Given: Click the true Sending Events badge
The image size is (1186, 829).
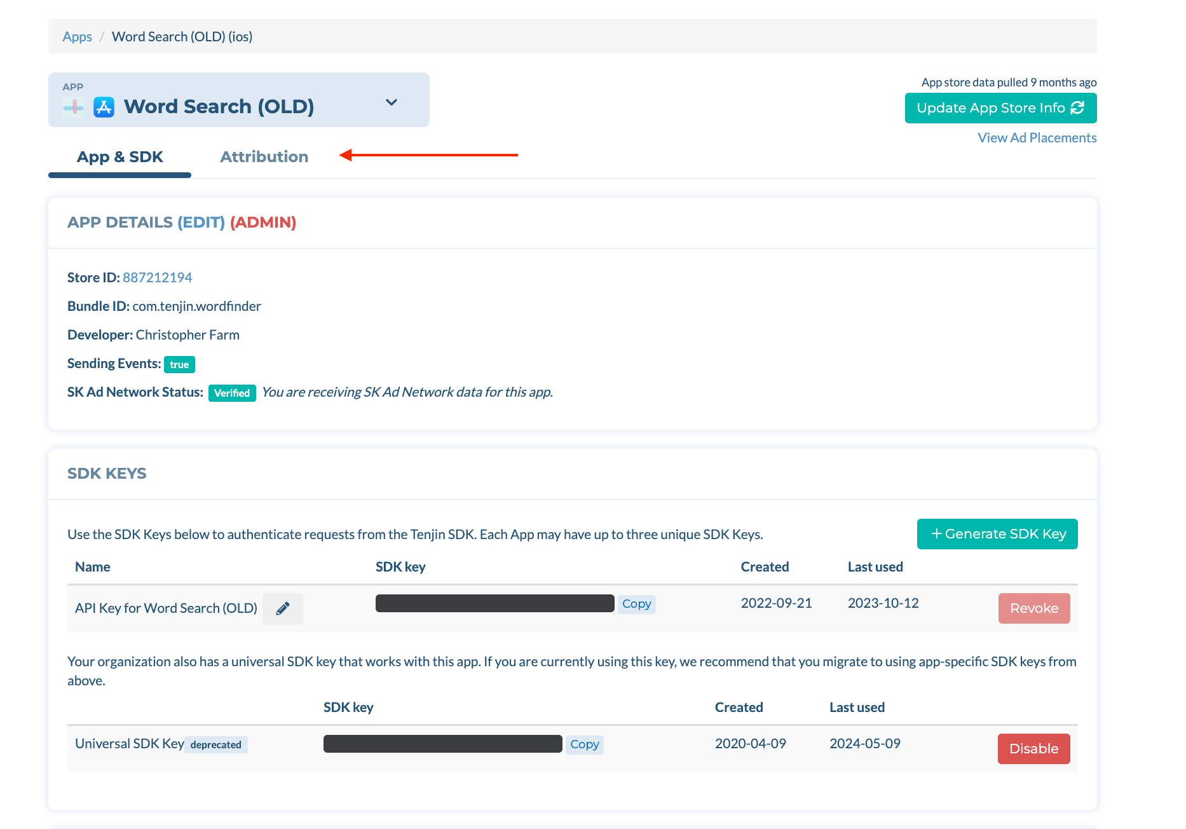Looking at the screenshot, I should point(179,364).
